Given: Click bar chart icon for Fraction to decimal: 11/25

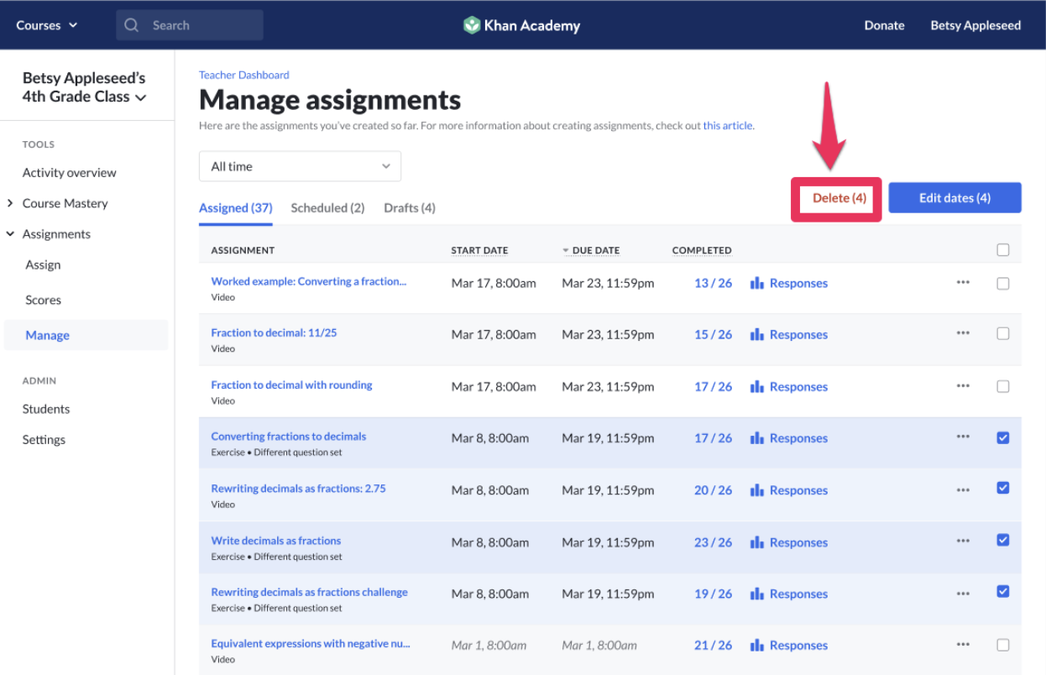Looking at the screenshot, I should click(x=757, y=334).
